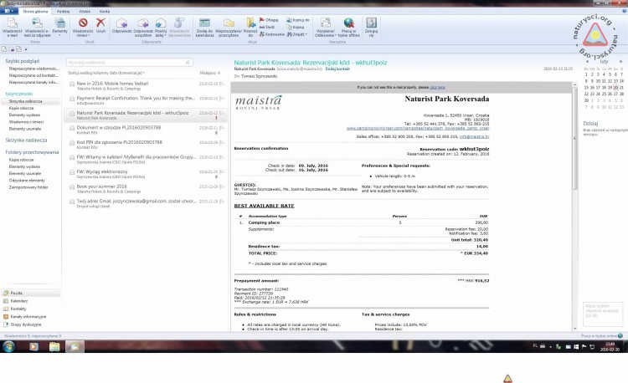Image resolution: width=628 pixels, height=383 pixels.
Task: Open Grupy dyskusyjne newsgroups view
Action: [26, 324]
